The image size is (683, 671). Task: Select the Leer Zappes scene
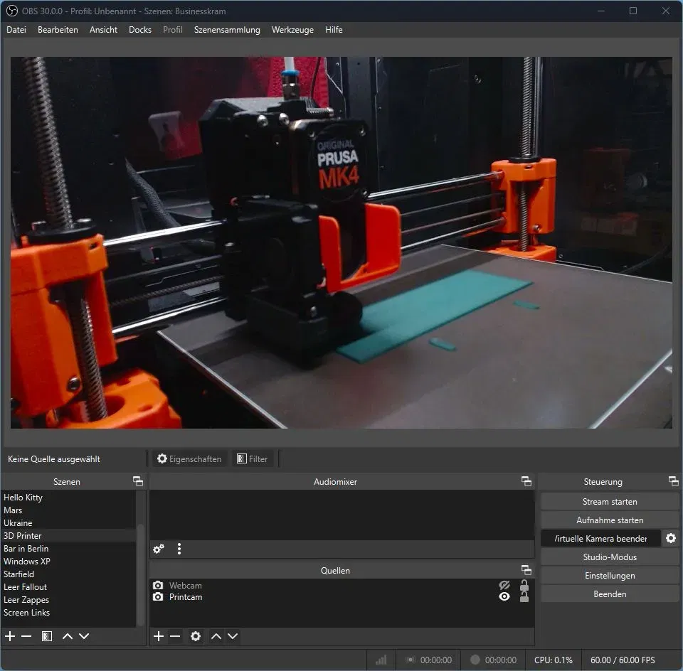pos(69,600)
